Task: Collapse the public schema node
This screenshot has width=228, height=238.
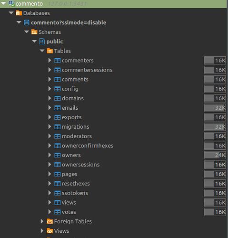Action: (x=34, y=41)
